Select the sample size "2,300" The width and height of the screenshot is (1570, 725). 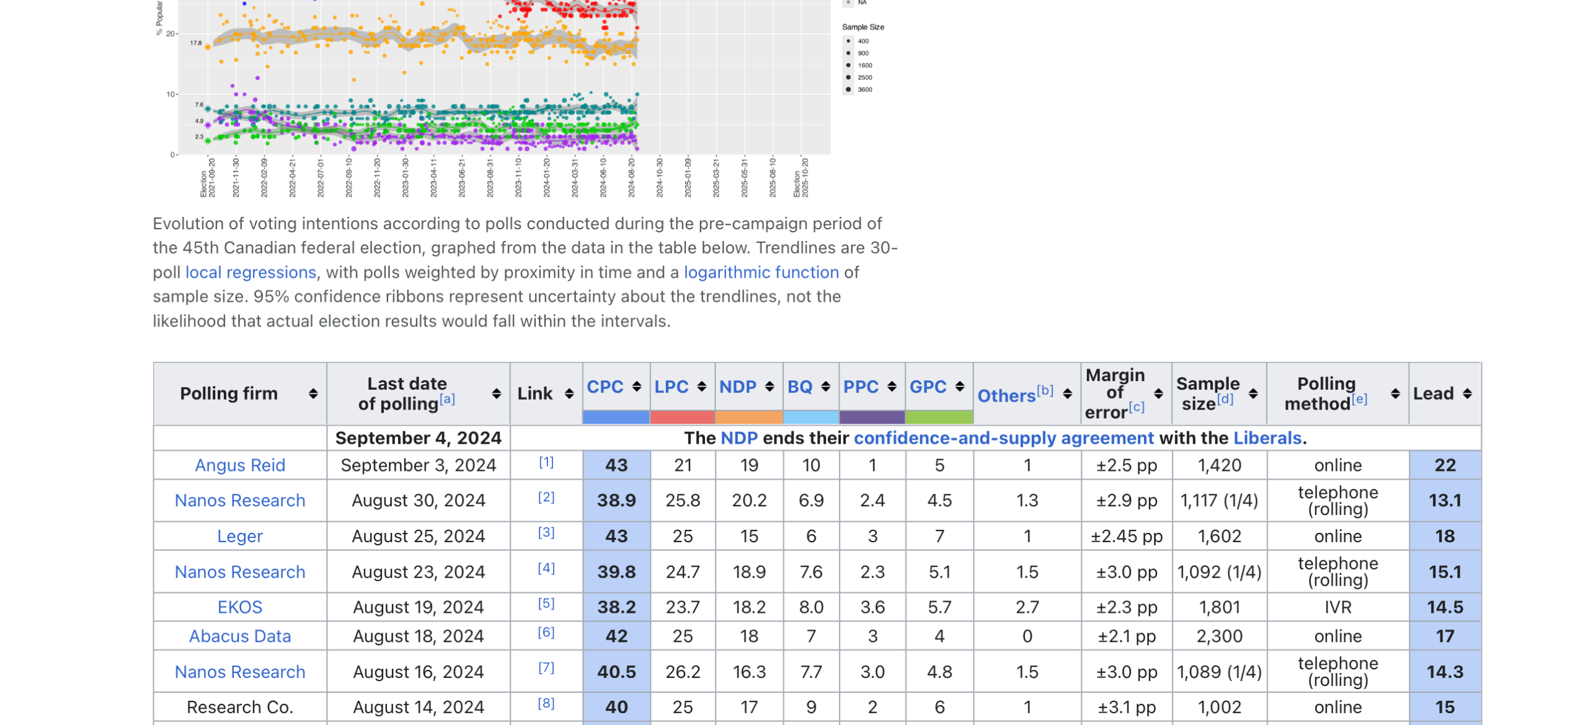click(x=1219, y=636)
